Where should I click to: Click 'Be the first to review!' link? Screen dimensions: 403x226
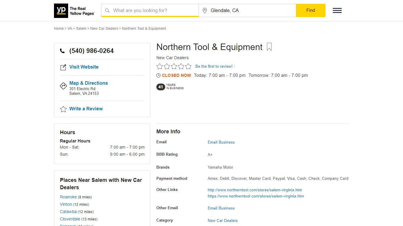pos(214,67)
